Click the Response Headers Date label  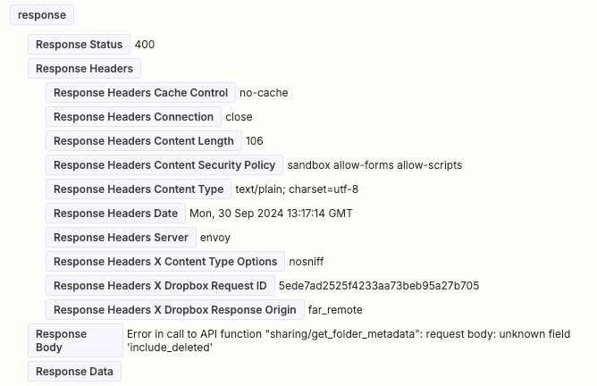[116, 214]
